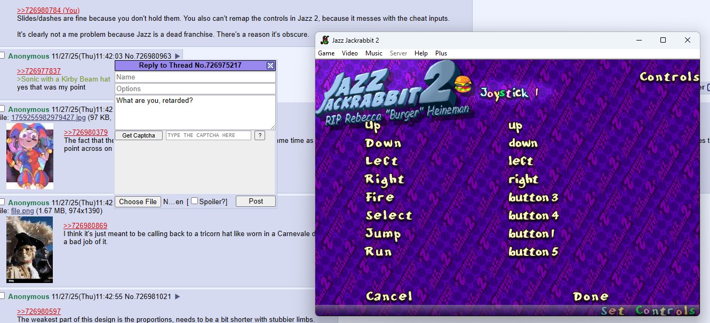Click the 'button 5' binding for Run

[533, 252]
